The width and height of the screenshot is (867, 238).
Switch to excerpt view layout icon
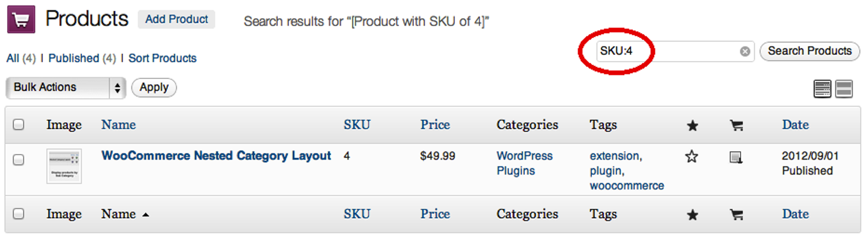(844, 88)
